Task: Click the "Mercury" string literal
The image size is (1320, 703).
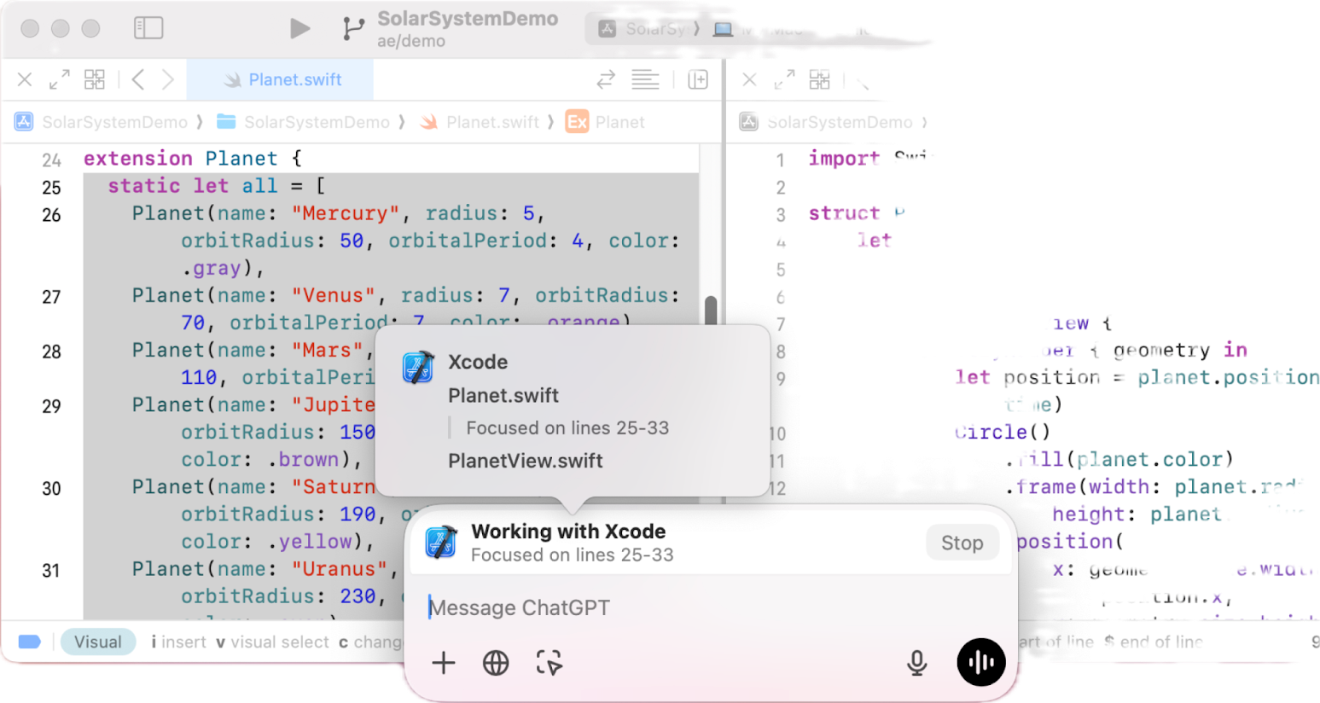Action: (x=346, y=213)
